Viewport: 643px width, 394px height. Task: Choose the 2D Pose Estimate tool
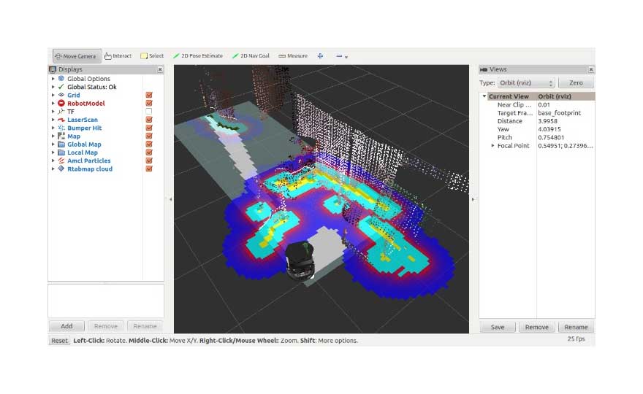[197, 56]
